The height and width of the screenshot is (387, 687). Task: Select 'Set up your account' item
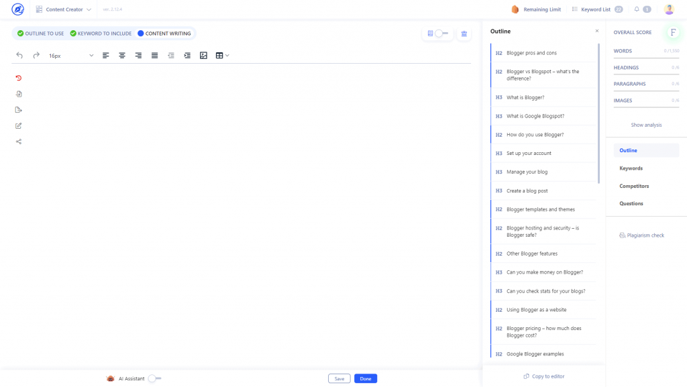(x=543, y=153)
